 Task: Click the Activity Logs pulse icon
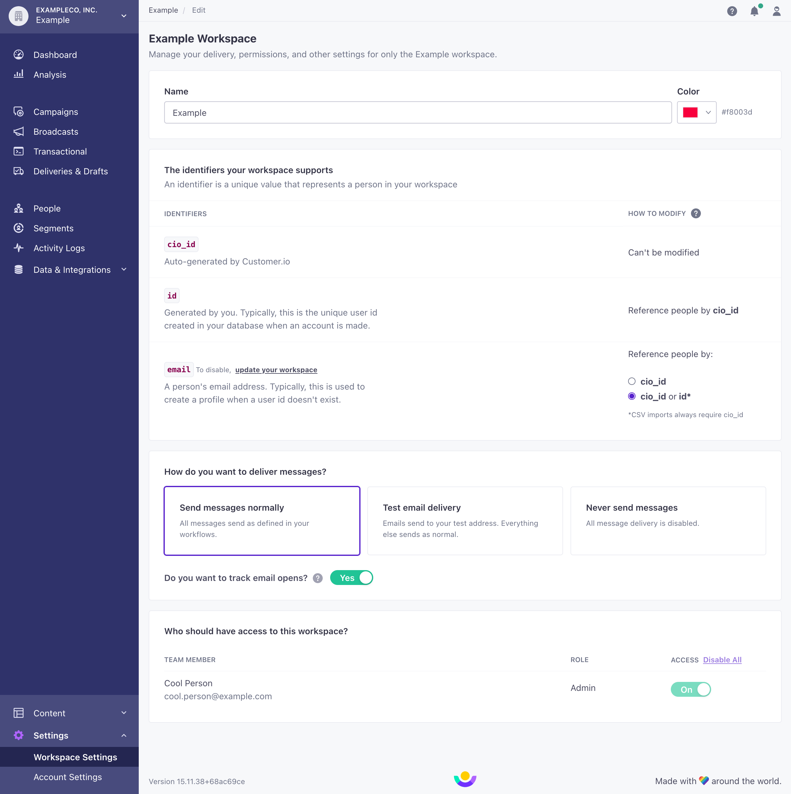pos(19,248)
